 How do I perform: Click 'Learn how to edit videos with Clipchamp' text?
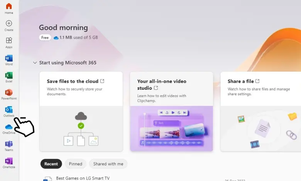[162, 98]
